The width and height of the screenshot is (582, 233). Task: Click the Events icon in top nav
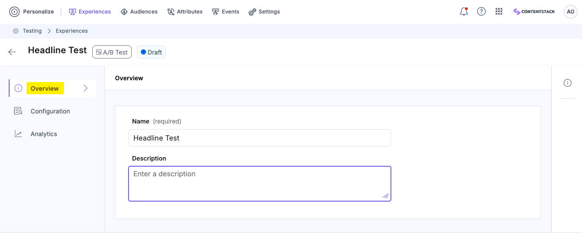216,12
